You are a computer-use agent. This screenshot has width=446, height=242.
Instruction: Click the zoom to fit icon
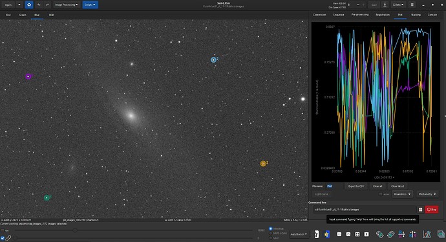tap(357, 234)
